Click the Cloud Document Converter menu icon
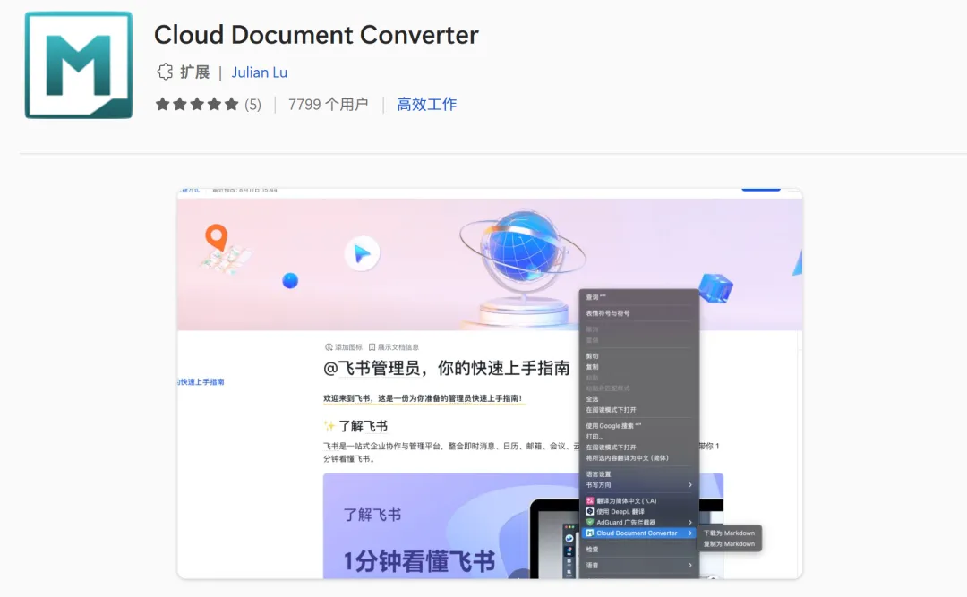This screenshot has width=967, height=597. [x=589, y=533]
